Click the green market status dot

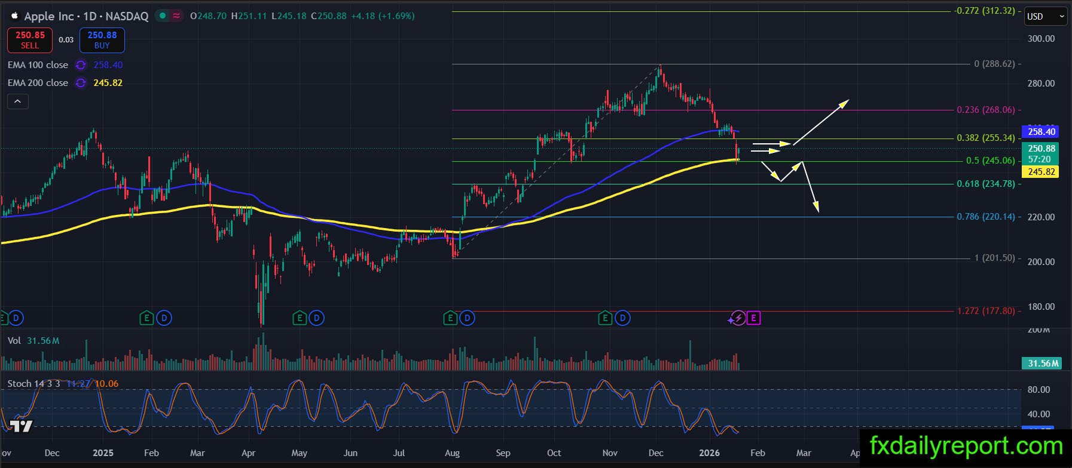point(163,16)
